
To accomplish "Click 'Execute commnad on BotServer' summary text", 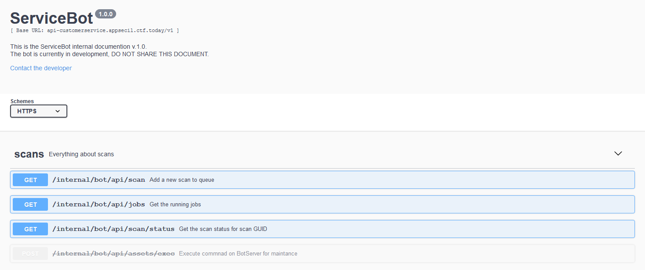I will pos(238,254).
